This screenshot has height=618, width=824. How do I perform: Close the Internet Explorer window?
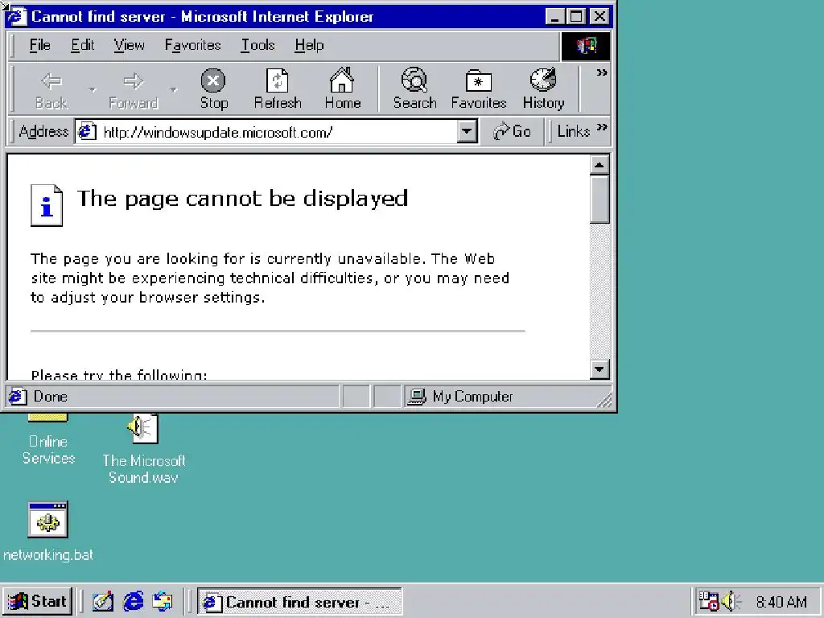coord(599,17)
